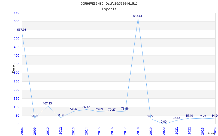
Task: Click the 400 y-axis tick label
Action: [16, 55]
